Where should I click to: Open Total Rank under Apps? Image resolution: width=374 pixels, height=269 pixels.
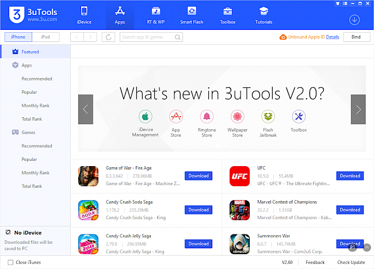32,119
